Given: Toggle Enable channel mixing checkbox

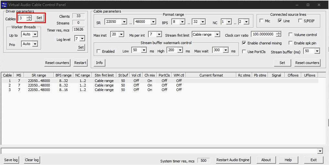Looking at the screenshot, I should (244, 43).
